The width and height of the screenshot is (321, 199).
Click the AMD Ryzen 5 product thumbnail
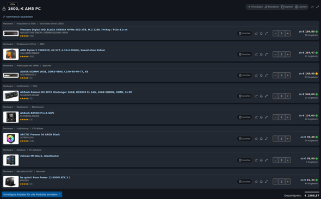(11, 54)
